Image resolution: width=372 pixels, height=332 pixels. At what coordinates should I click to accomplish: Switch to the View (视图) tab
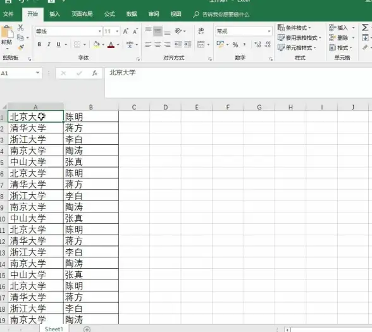pyautogui.click(x=176, y=14)
